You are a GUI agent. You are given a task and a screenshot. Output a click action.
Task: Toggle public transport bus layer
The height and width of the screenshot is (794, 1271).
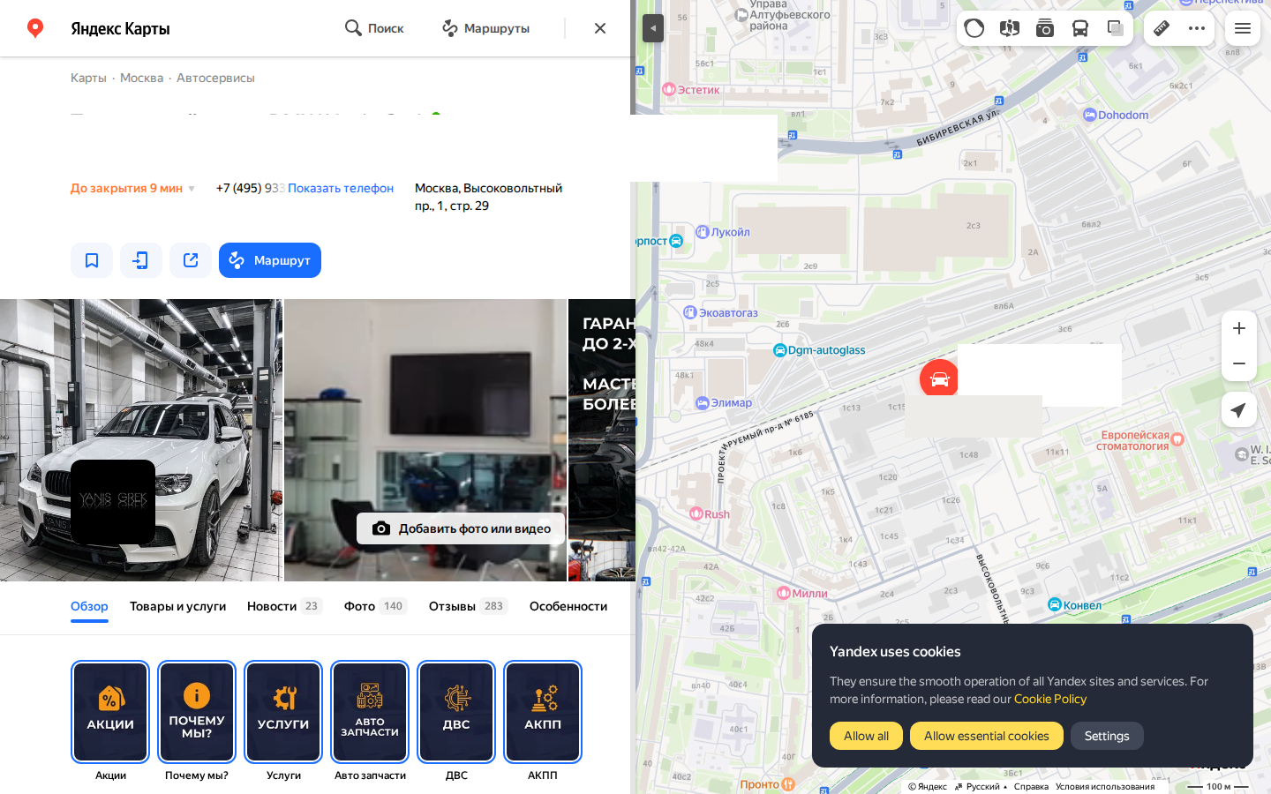1080,28
